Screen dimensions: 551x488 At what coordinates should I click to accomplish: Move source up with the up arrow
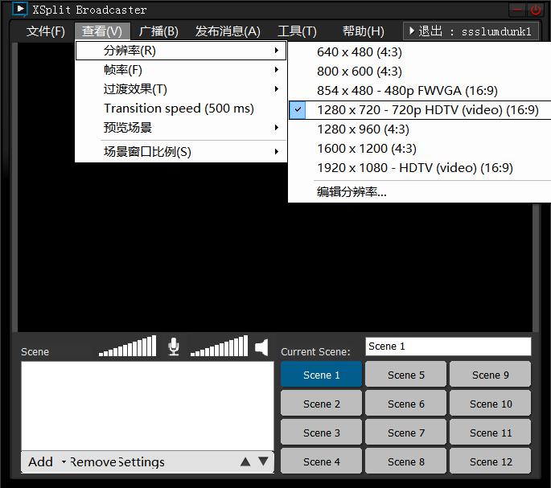pos(245,461)
